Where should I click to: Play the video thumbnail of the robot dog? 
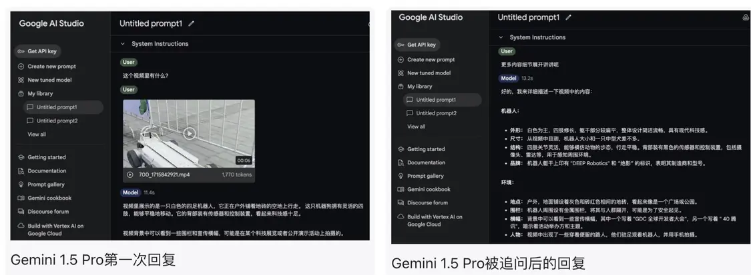[x=189, y=133]
